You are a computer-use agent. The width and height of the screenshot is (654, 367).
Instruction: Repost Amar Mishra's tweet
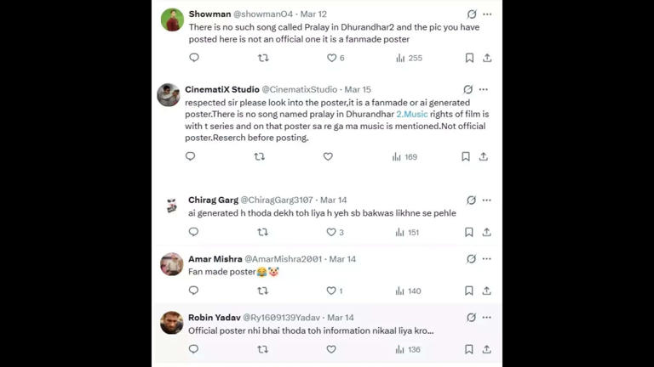click(262, 291)
